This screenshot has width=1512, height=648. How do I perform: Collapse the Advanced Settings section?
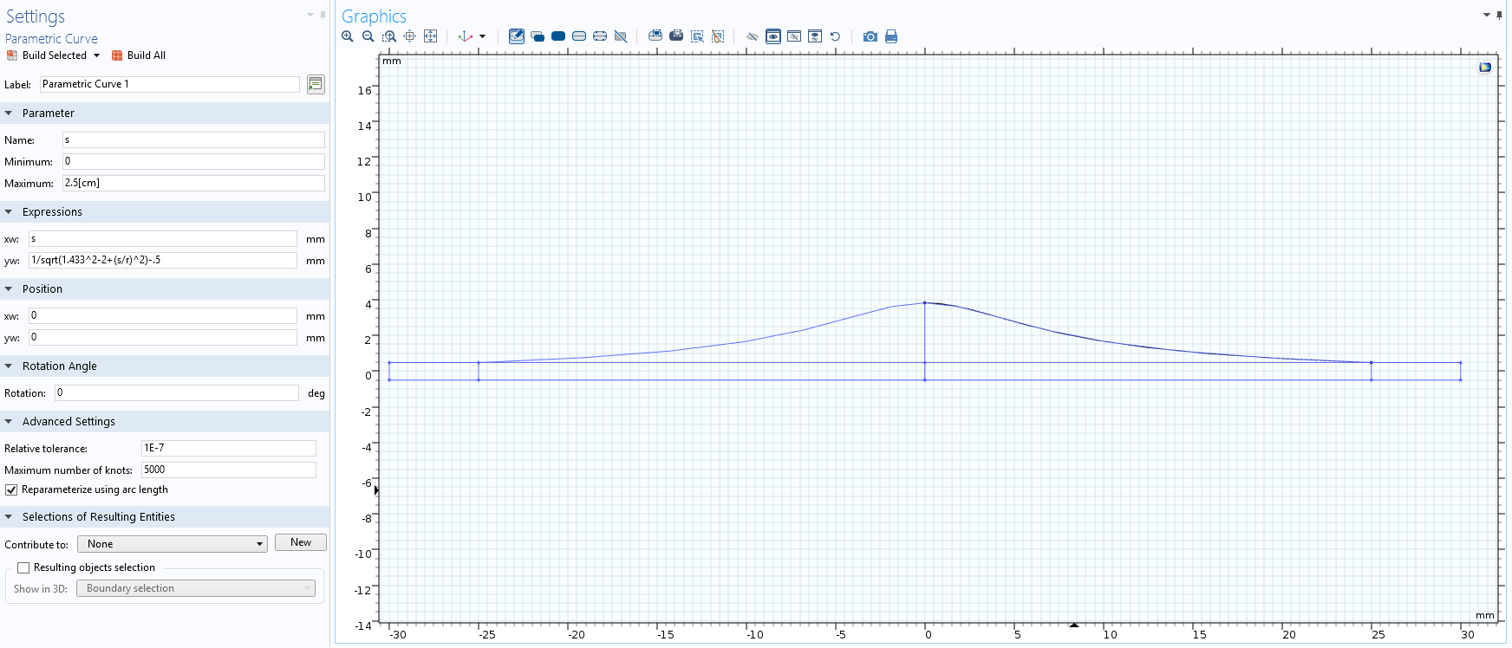click(9, 422)
